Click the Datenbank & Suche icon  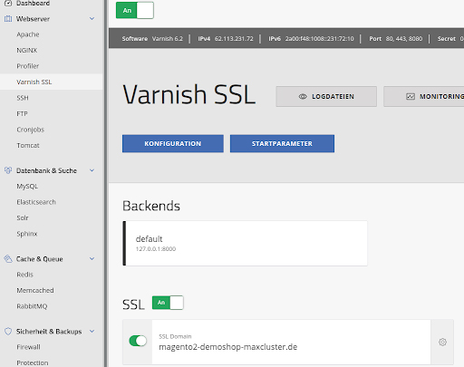click(8, 170)
